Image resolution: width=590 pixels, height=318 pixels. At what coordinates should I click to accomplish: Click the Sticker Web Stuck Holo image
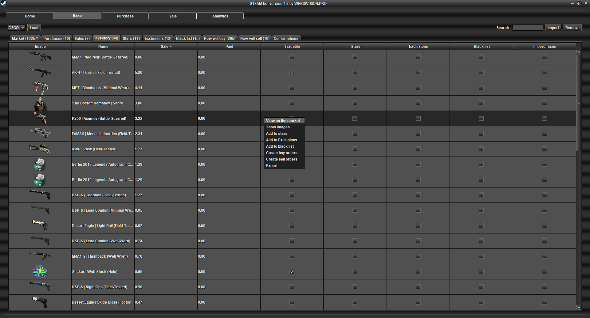click(40, 272)
